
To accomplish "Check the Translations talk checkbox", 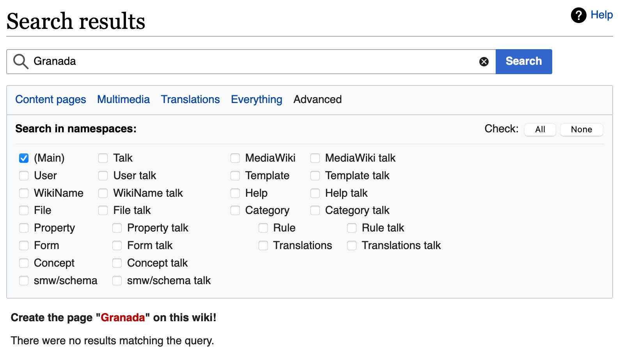I will coord(352,246).
